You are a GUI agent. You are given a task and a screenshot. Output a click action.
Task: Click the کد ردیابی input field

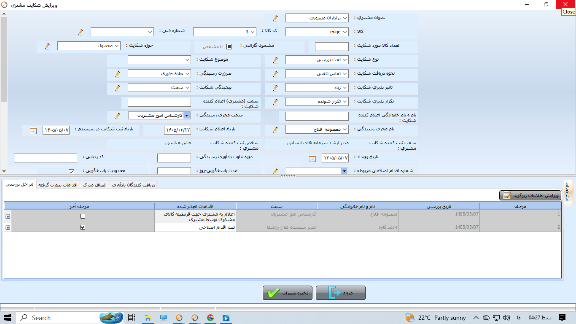pos(46,158)
